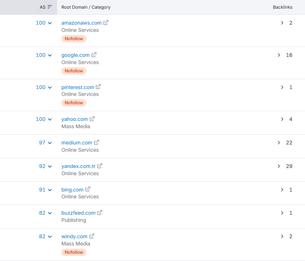Click the Backlinks column header
This screenshot has width=305, height=261.
click(x=283, y=7)
